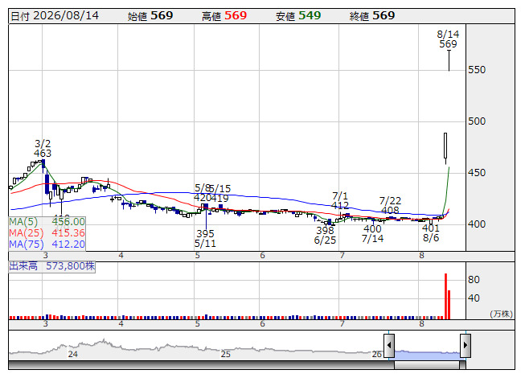Click the 450 price axis label
The height and width of the screenshot is (378, 525).
477,173
